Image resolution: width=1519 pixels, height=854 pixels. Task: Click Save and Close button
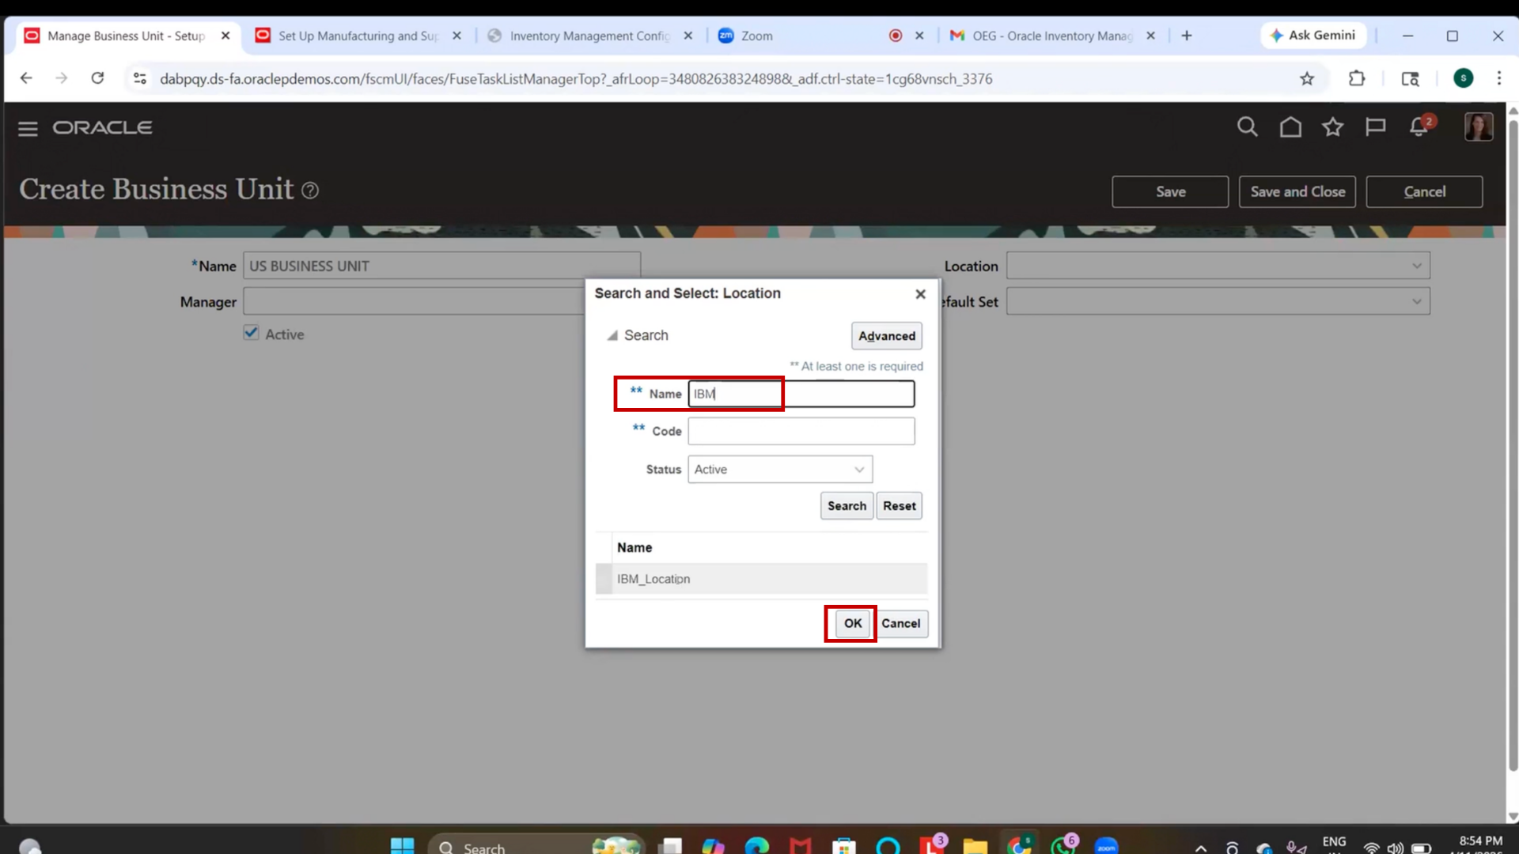pos(1297,192)
